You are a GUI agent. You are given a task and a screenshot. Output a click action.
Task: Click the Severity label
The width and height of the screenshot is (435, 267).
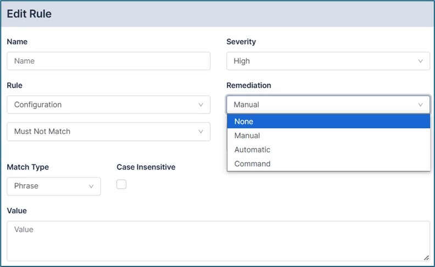tap(241, 42)
